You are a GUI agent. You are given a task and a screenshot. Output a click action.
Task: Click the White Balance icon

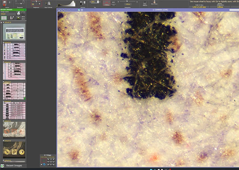(x=145, y=2)
